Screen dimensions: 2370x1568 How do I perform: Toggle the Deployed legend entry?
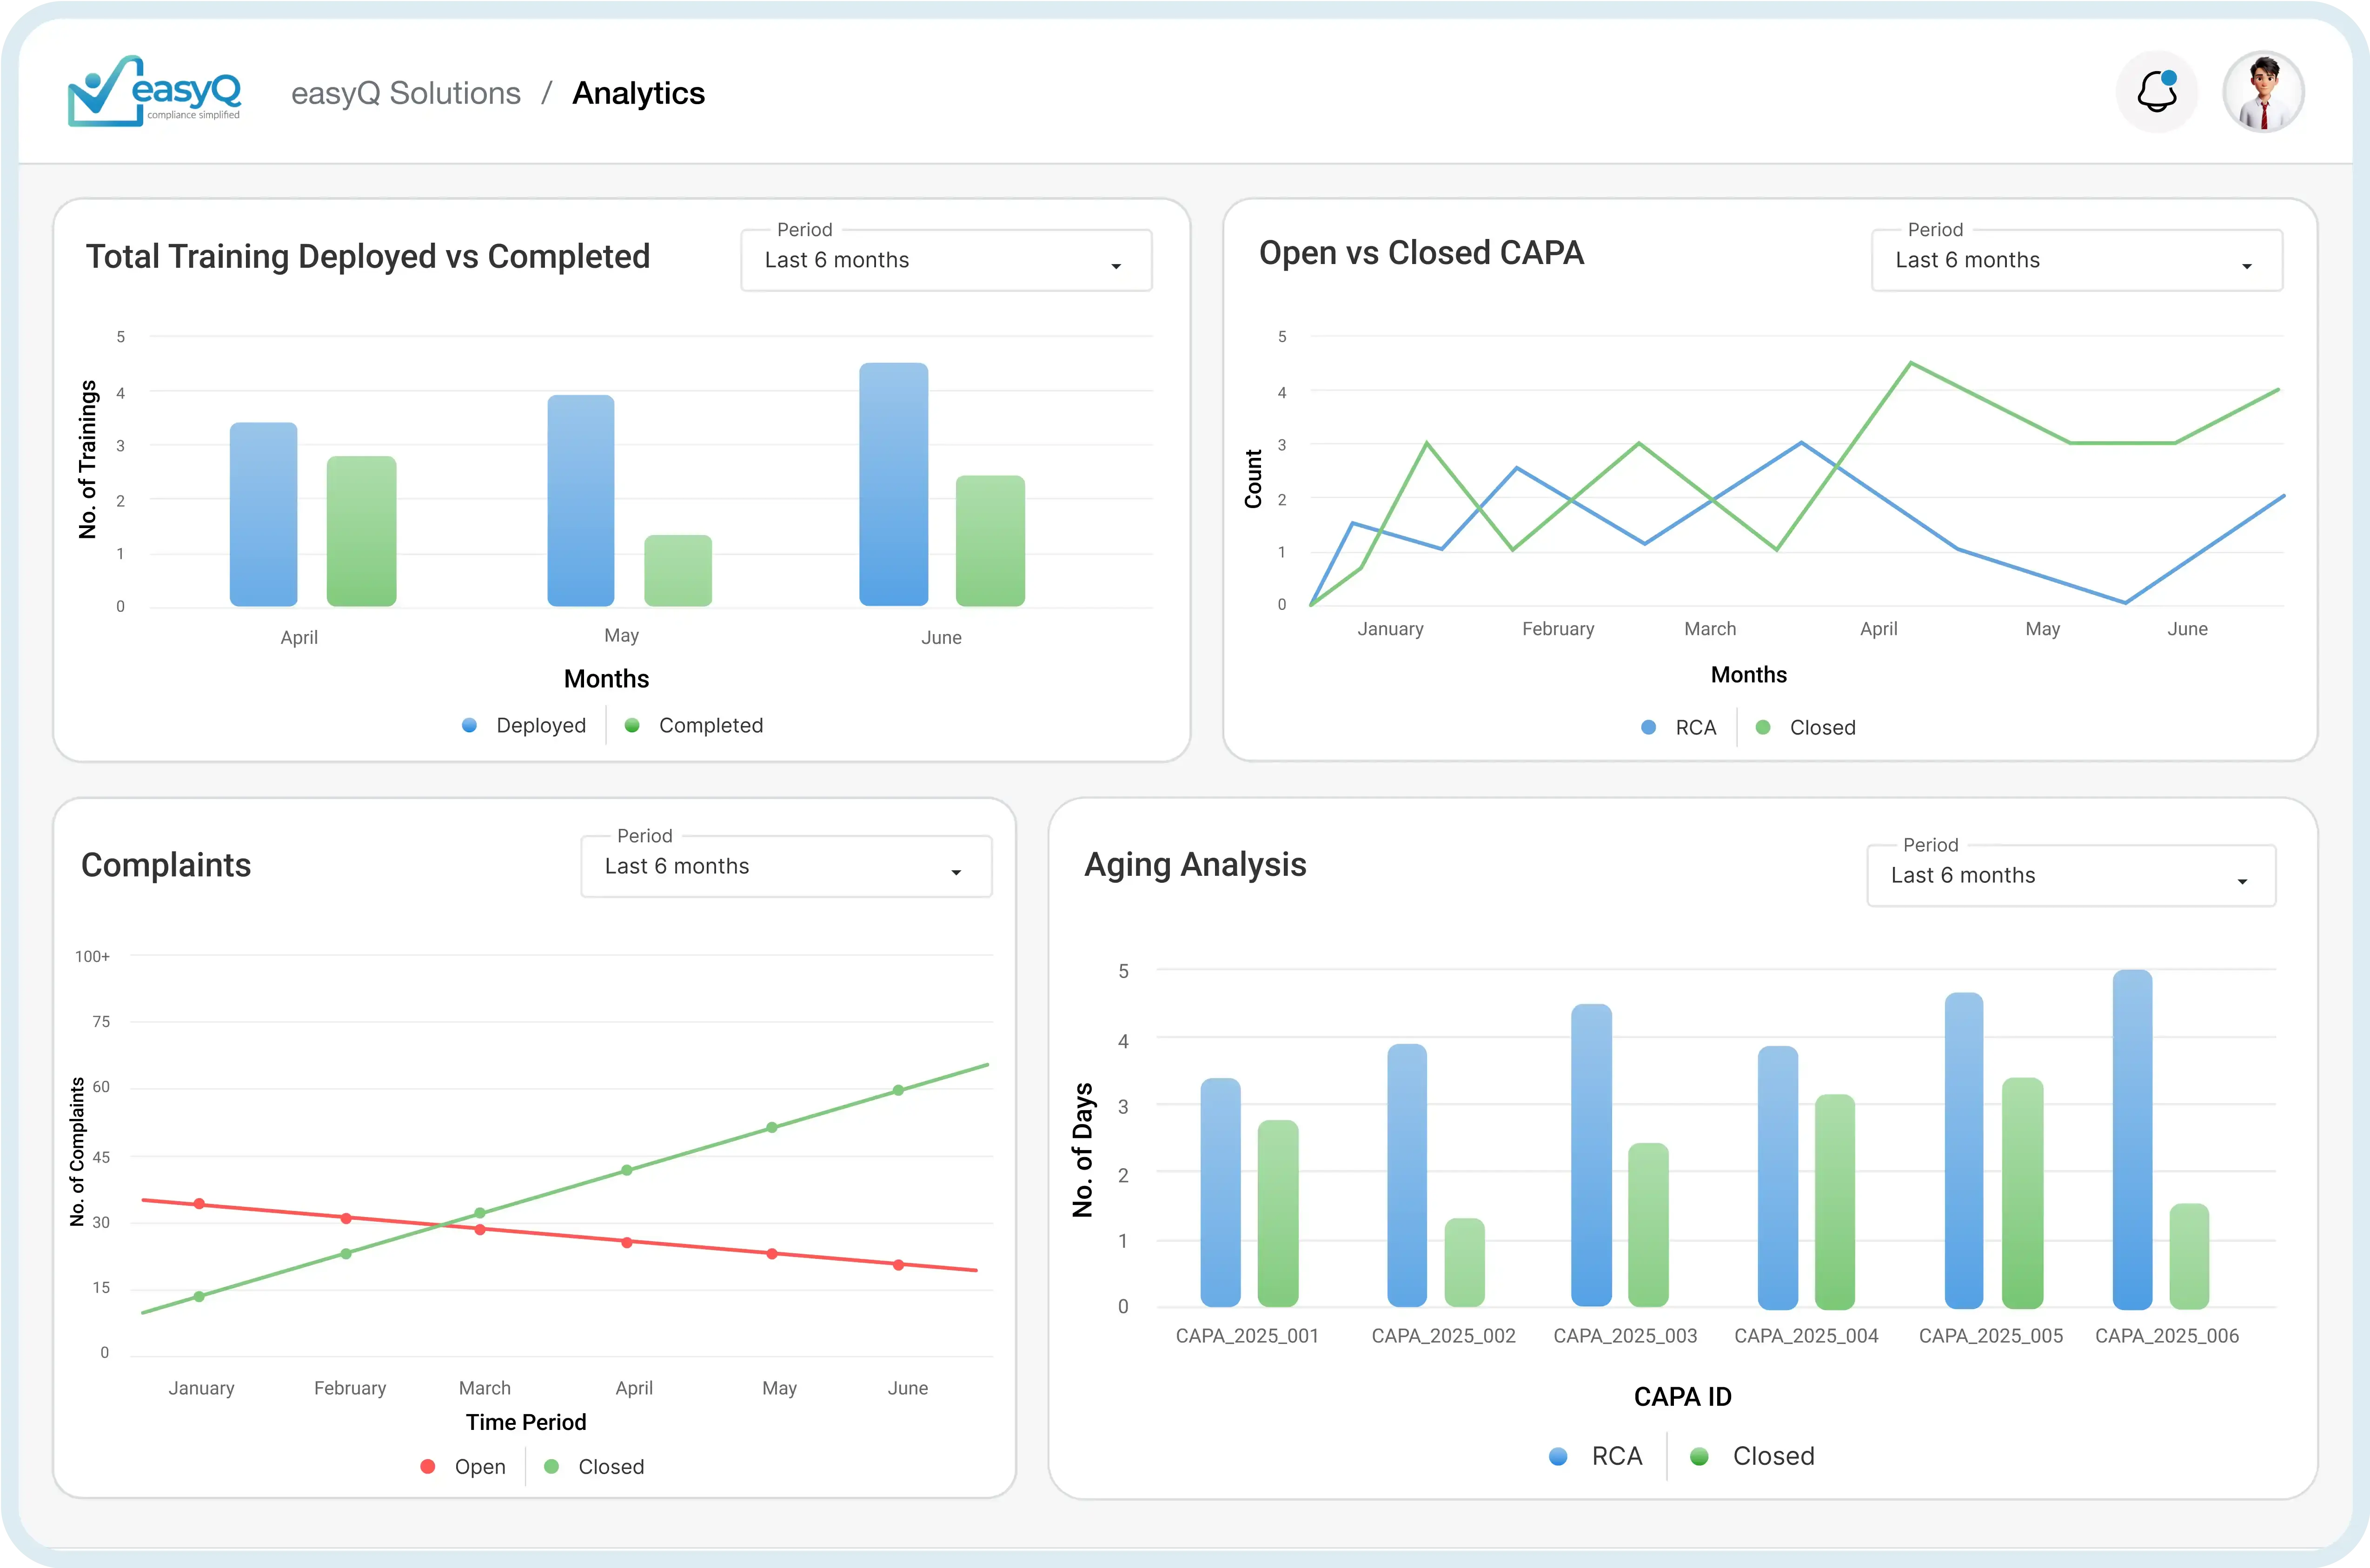pos(525,725)
